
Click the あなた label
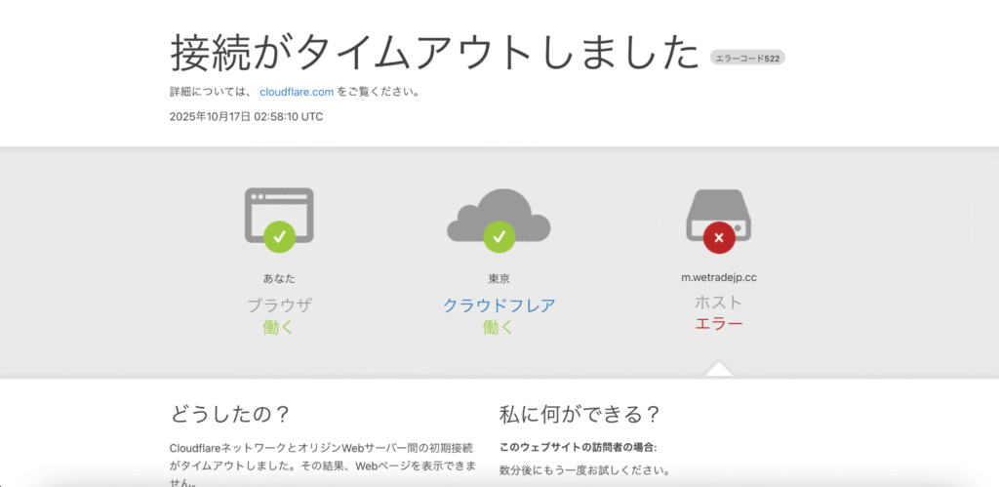279,278
